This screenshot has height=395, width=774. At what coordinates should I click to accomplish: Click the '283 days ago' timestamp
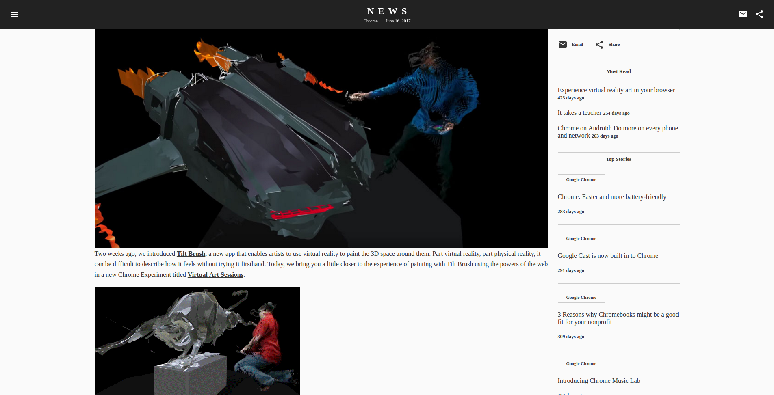571,212
